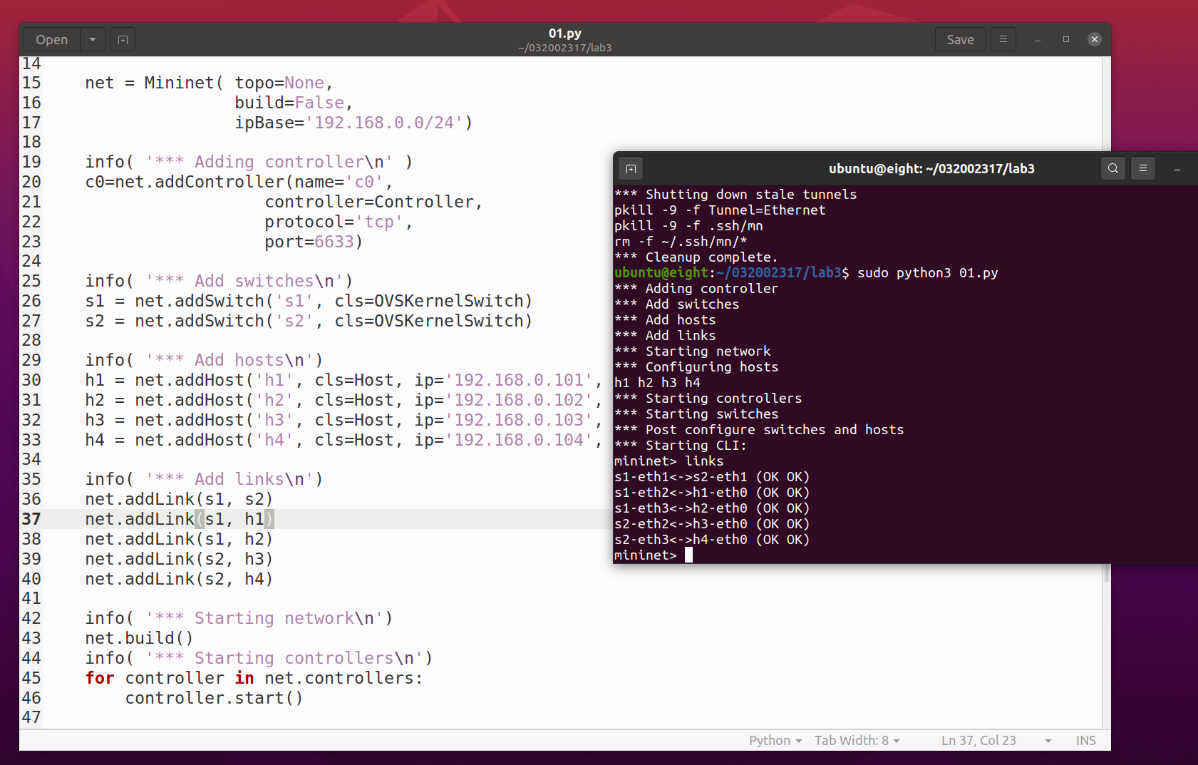Click the port=6633 line
Image resolution: width=1198 pixels, height=765 pixels.
pos(314,242)
